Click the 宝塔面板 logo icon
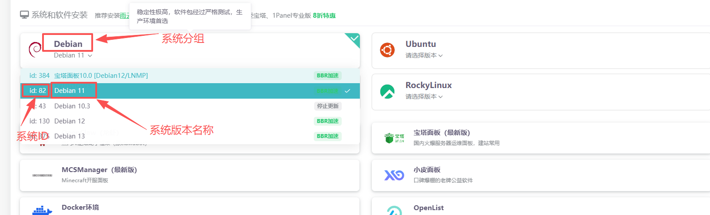Image resolution: width=710 pixels, height=215 pixels. coord(394,138)
